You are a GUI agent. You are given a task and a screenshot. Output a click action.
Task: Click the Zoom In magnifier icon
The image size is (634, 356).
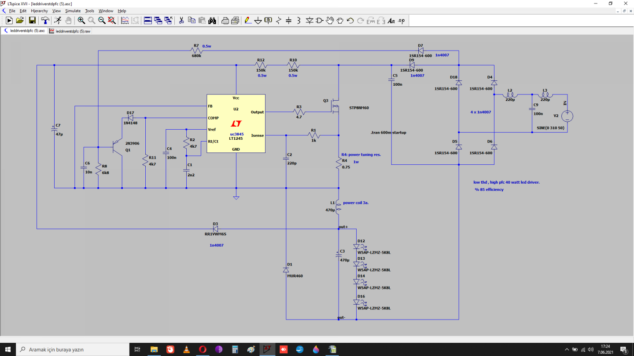click(x=81, y=20)
